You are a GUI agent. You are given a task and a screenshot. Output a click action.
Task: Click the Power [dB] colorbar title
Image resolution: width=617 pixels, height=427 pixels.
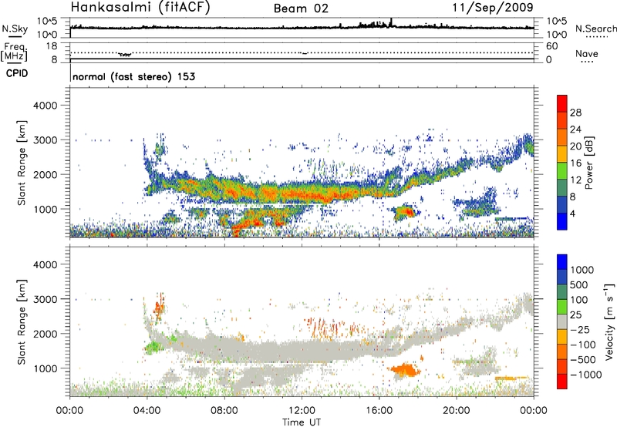coord(588,163)
